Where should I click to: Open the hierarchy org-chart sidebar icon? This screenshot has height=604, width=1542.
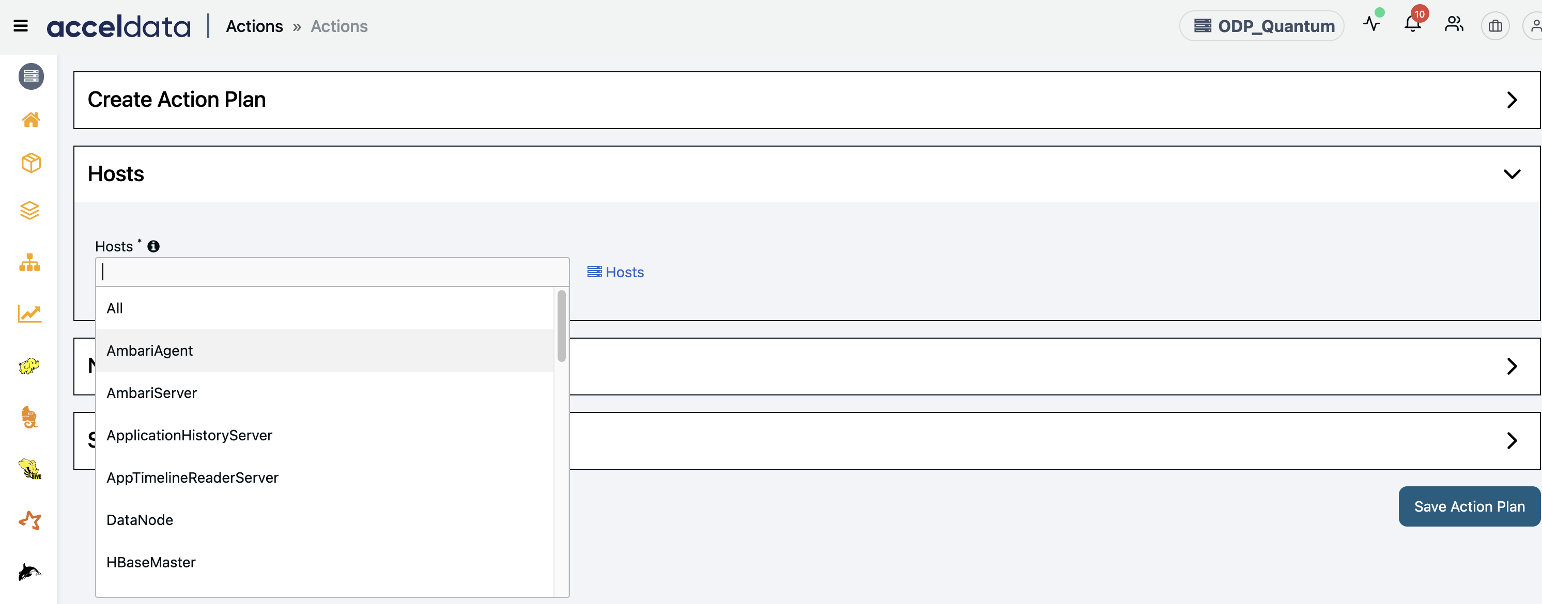(29, 263)
